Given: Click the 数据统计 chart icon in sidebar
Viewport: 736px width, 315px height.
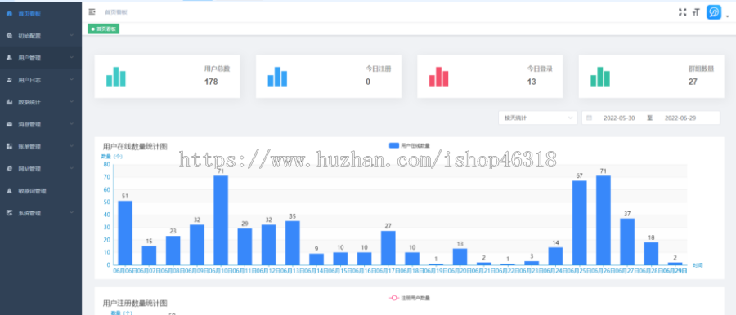Looking at the screenshot, I should coord(9,102).
